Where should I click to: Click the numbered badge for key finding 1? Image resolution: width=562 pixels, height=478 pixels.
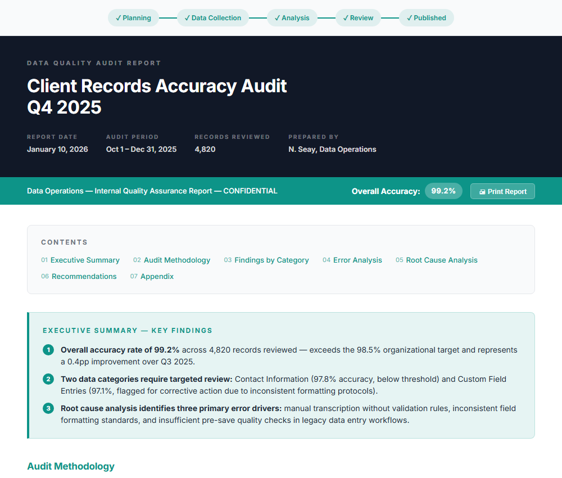pos(48,350)
